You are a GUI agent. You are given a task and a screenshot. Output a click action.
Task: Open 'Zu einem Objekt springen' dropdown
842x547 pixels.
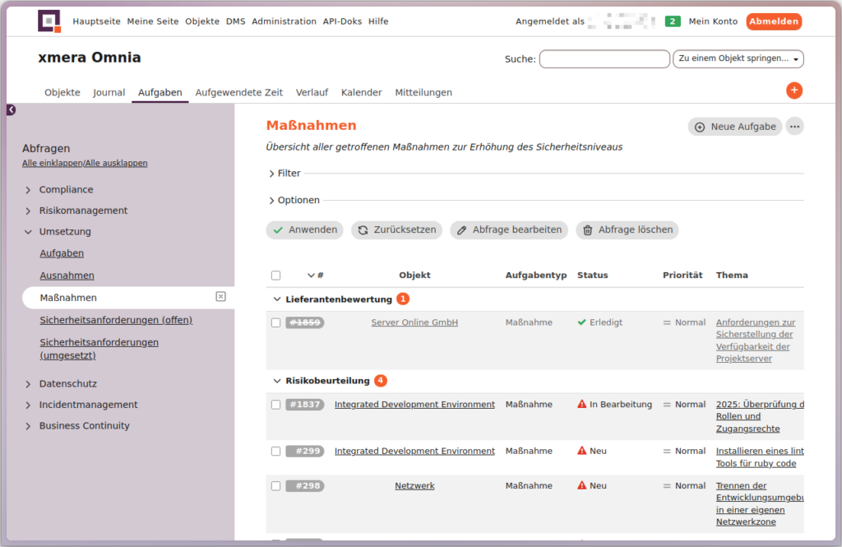tap(738, 59)
